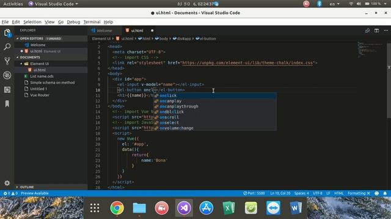
Task: Split the editor to the right
Action: pyautogui.click(x=376, y=30)
